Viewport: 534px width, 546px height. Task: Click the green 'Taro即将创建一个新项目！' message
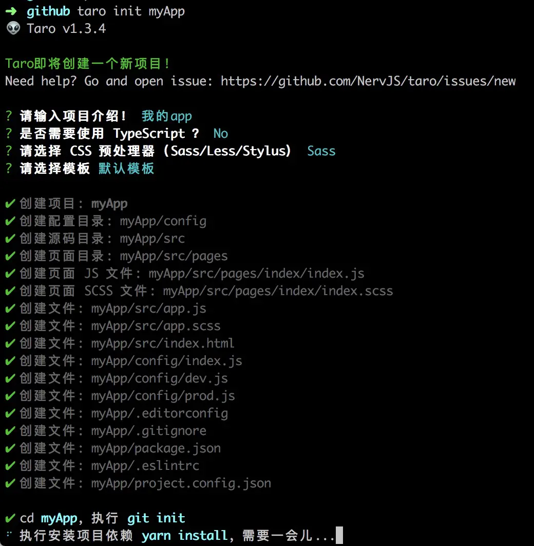tap(87, 64)
